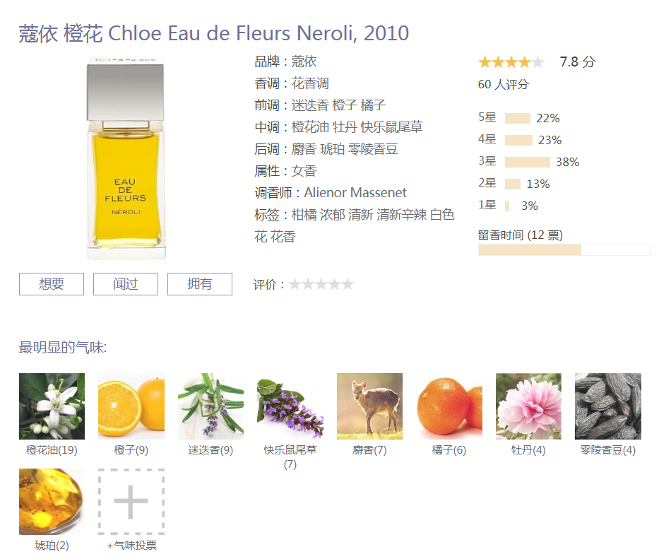Open the 迷迭香 rosemary scent icon

pos(211,406)
